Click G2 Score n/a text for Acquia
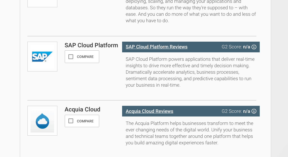 [x=236, y=111]
